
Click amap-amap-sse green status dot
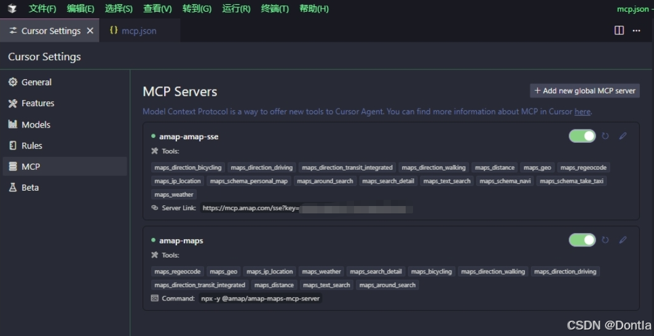[154, 136]
